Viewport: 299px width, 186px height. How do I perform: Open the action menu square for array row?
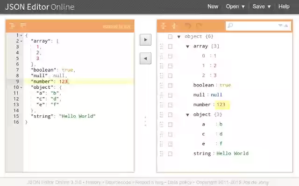click(x=170, y=46)
